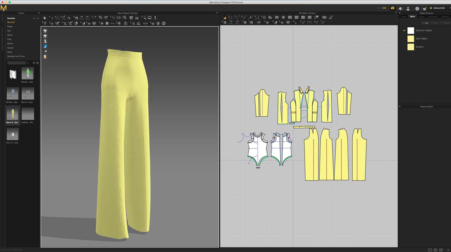Select the Rectangle tool in 2D toolbar
The image size is (451, 252).
coord(277,17)
